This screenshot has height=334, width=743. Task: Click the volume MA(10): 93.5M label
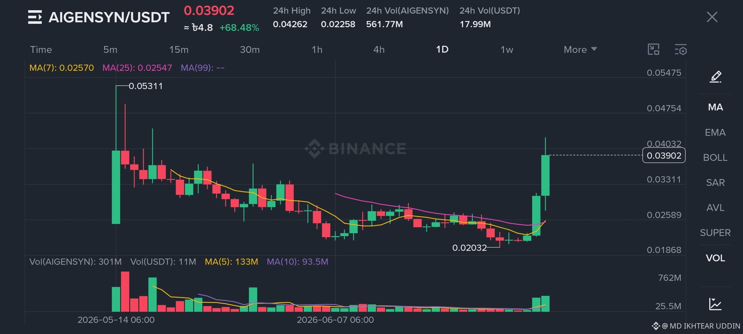click(298, 262)
